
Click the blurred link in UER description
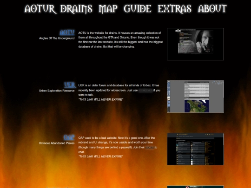(x=145, y=91)
